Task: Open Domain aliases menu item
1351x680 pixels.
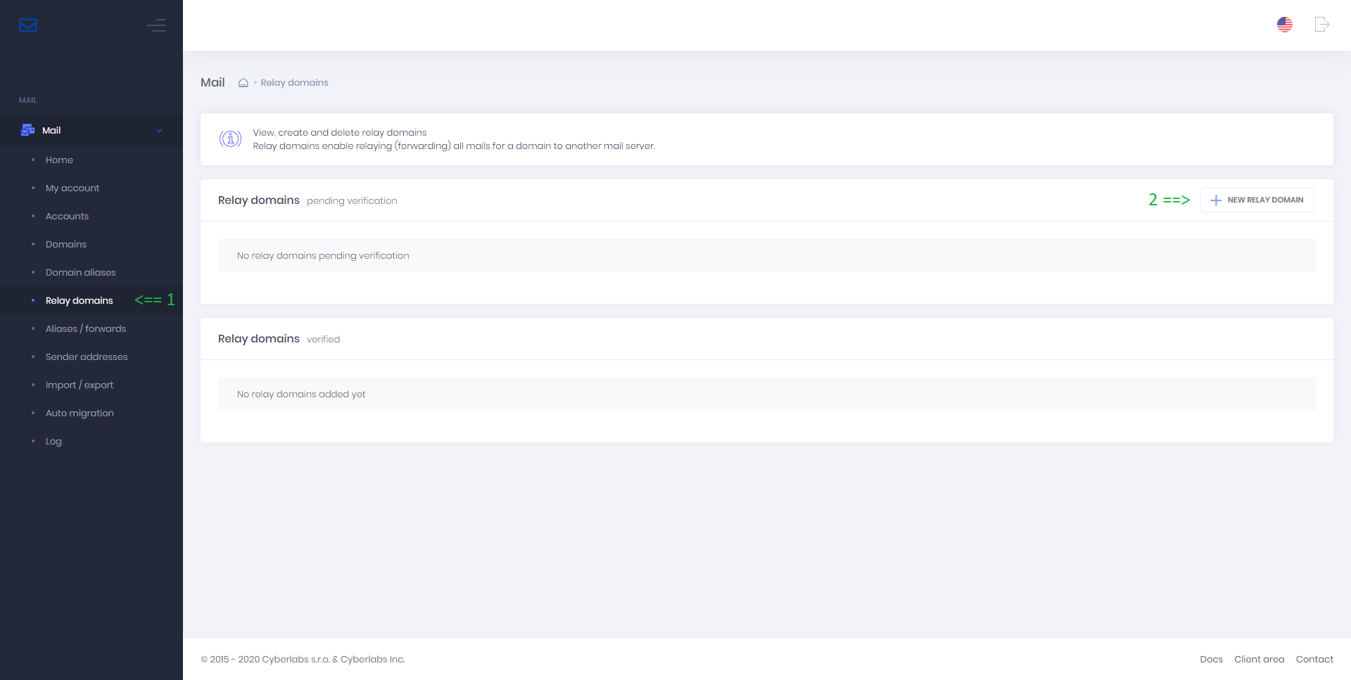Action: (x=80, y=273)
